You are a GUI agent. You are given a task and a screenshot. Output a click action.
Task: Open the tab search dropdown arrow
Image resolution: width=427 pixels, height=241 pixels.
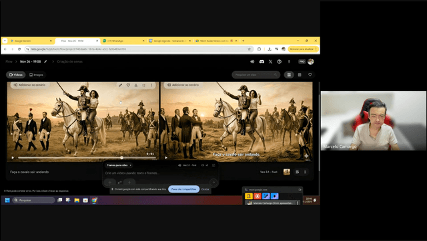tap(5, 41)
